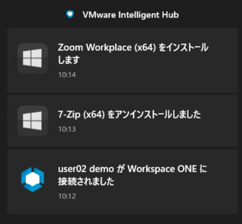The height and width of the screenshot is (224, 242).
Task: Click the 10:13 timestamp on 7-Zip notification
Action: (x=67, y=129)
